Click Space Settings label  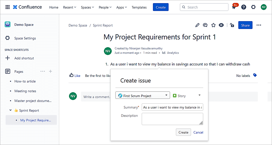click(25, 38)
